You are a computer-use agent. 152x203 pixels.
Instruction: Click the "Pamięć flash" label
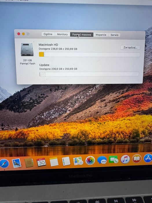pyautogui.click(x=28, y=64)
